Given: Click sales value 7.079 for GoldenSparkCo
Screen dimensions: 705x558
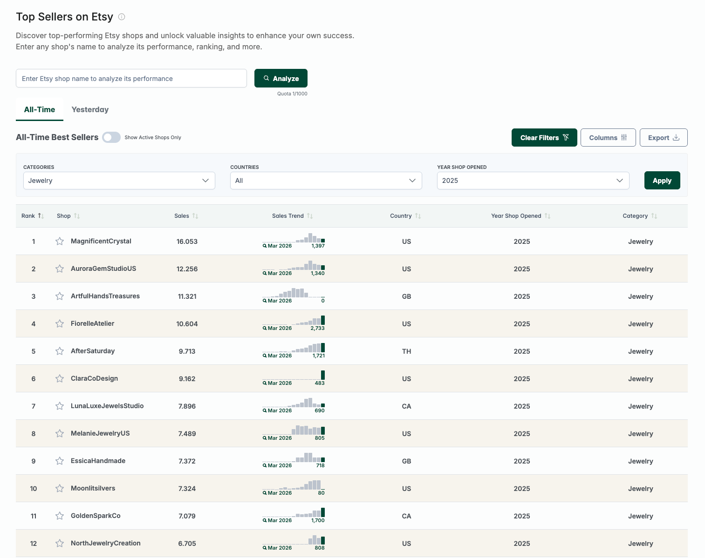Looking at the screenshot, I should pyautogui.click(x=187, y=516).
